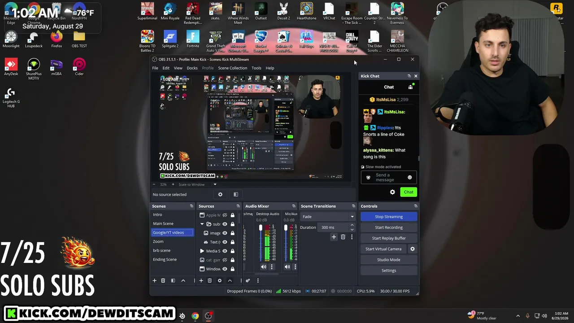Open the Tools menu

point(256,68)
